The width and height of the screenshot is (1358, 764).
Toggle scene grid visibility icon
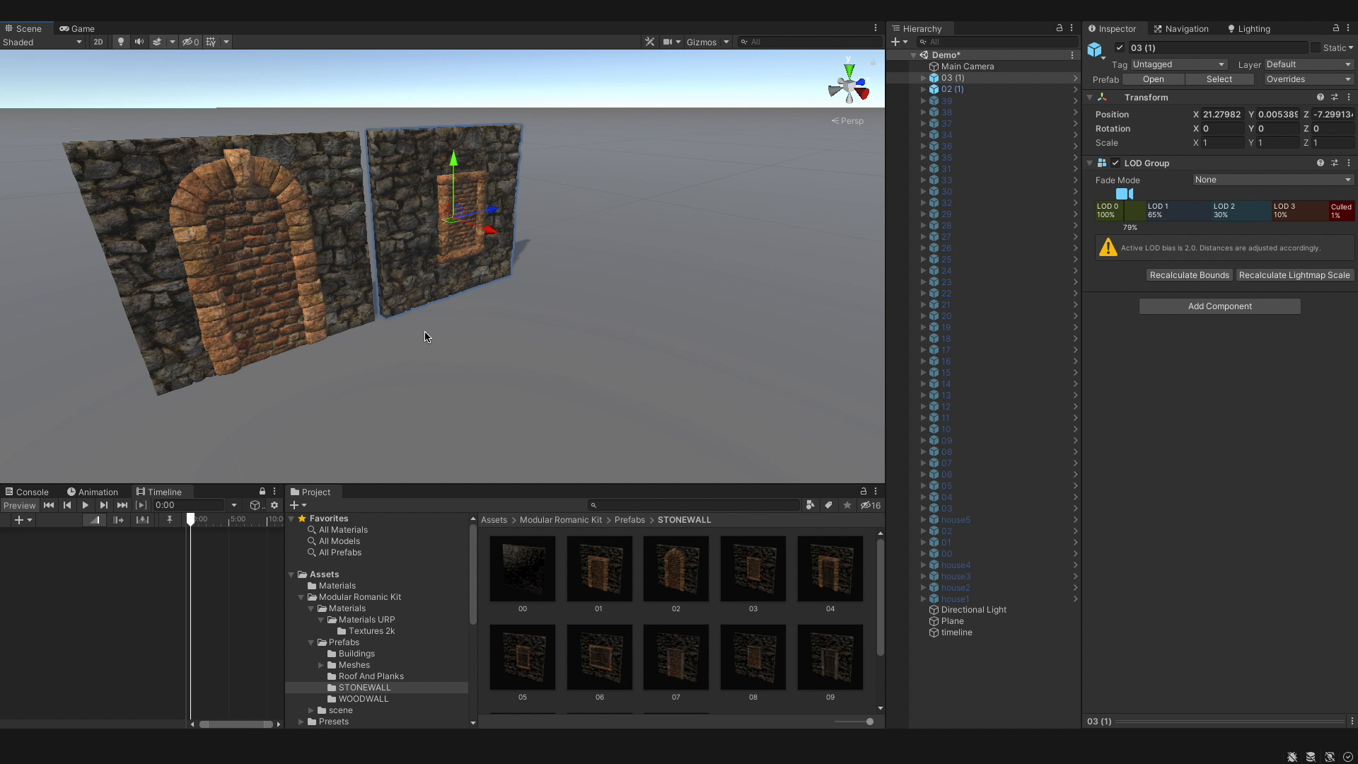[211, 42]
